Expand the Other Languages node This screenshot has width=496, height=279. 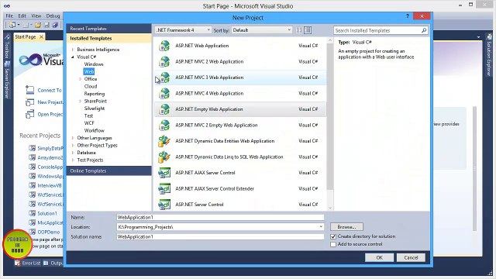coord(73,138)
